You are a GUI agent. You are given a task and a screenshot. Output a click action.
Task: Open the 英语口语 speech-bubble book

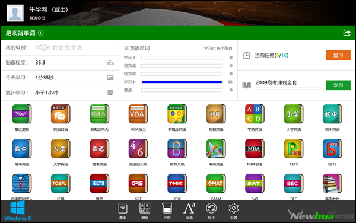61,114
